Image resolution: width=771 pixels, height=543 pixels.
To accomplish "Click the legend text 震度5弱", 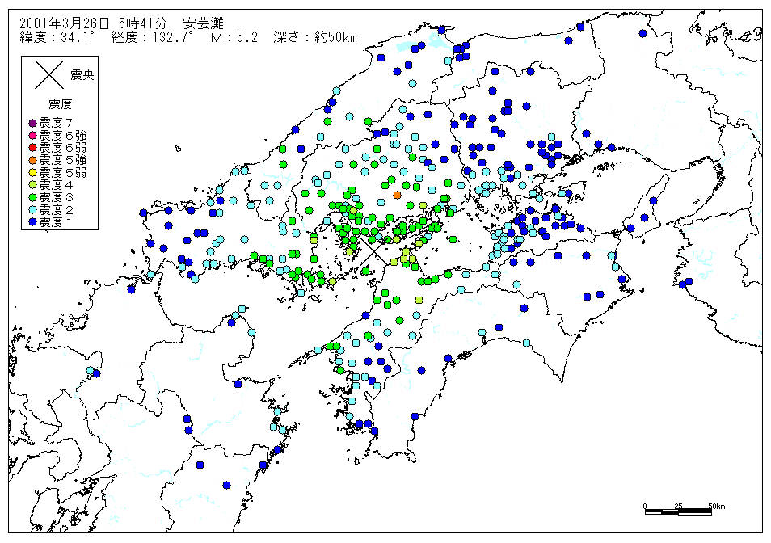I will point(62,172).
